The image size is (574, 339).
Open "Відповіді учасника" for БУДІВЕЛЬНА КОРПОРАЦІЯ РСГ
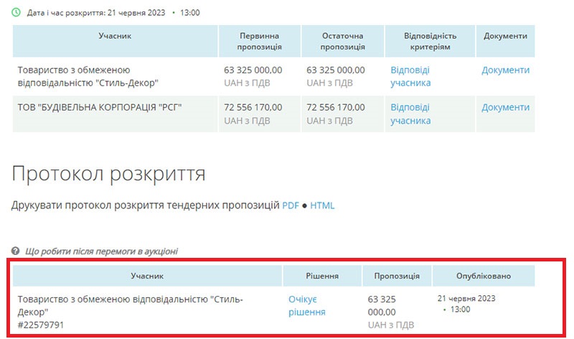point(410,113)
